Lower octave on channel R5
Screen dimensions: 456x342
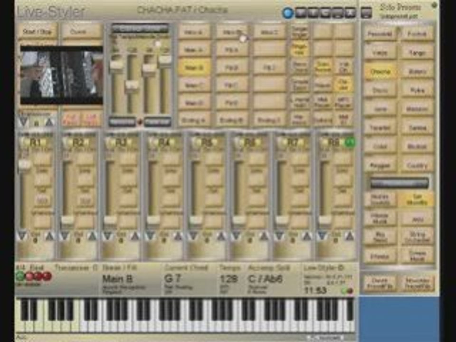tap(193, 236)
